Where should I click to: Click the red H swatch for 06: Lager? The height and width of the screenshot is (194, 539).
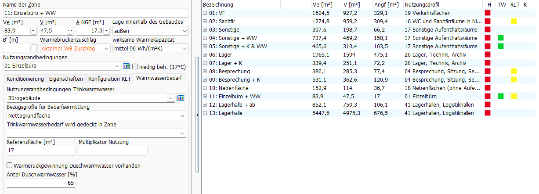487,54
